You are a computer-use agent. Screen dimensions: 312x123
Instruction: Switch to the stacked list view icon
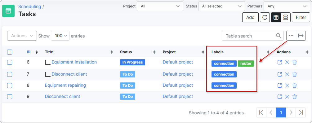click(286, 17)
